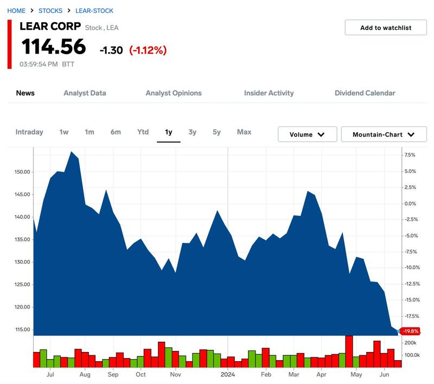This screenshot has width=434, height=384.
Task: Click the 100.0k volume axis label
Action: pos(412,355)
